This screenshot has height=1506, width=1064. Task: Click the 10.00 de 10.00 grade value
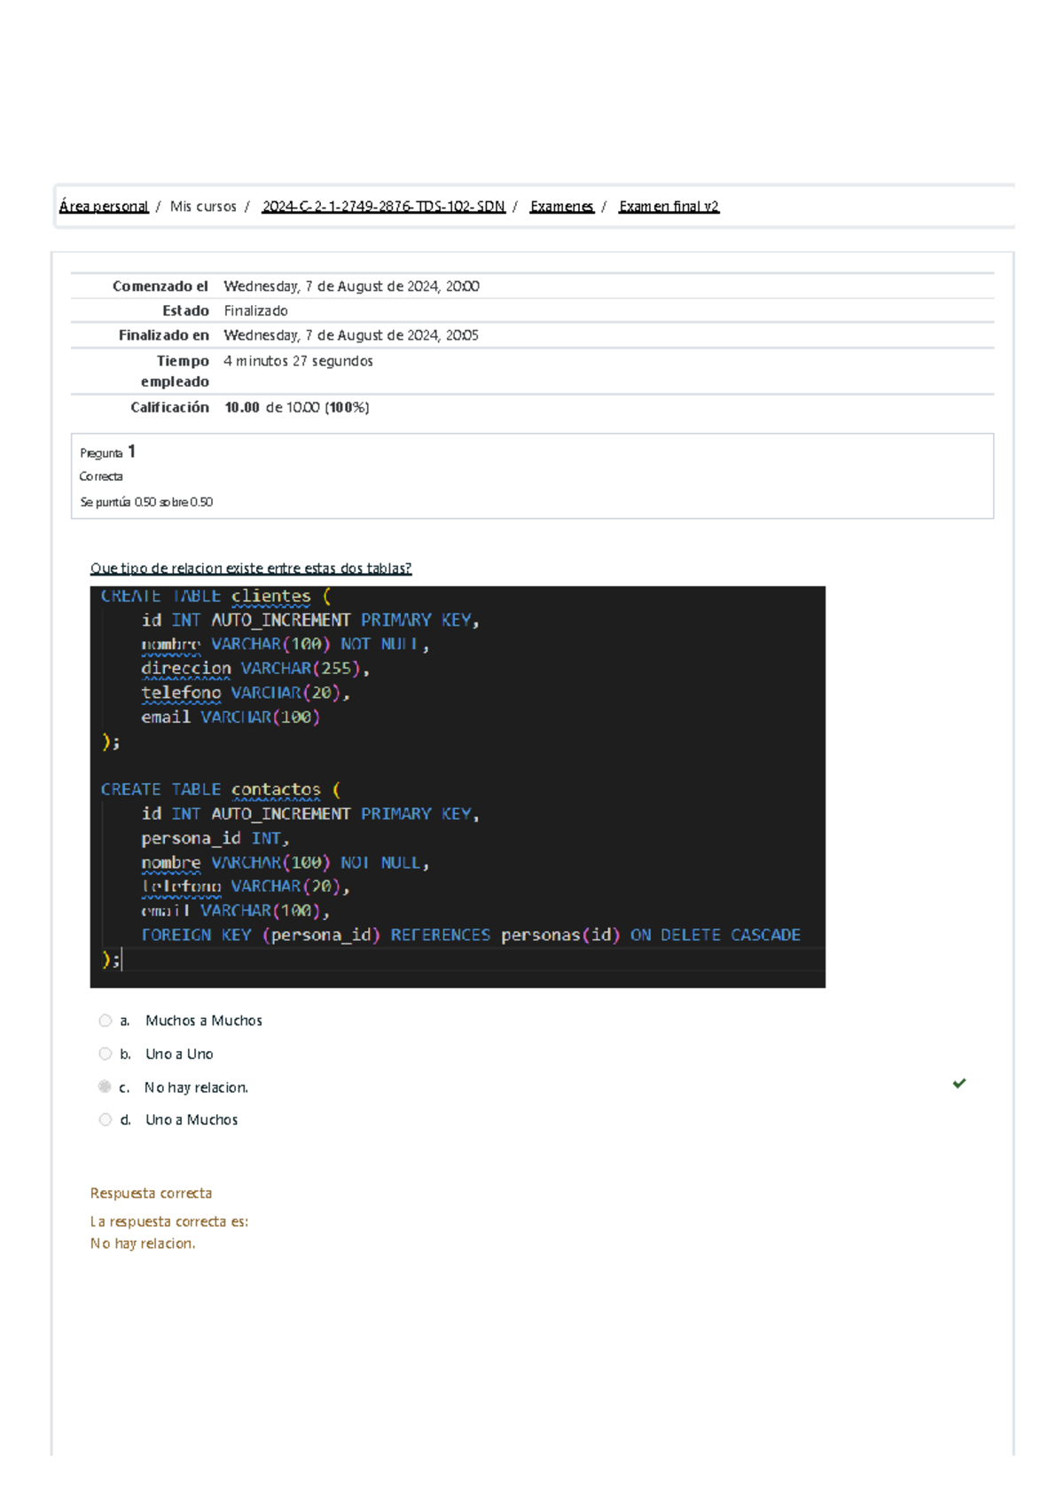296,407
